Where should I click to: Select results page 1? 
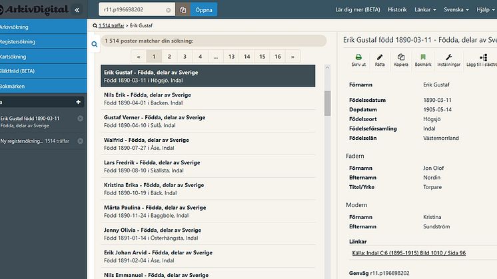click(154, 57)
